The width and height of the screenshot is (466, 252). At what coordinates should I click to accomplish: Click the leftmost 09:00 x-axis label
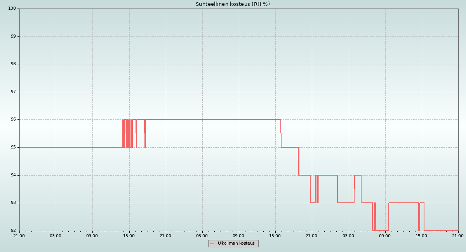click(x=92, y=236)
